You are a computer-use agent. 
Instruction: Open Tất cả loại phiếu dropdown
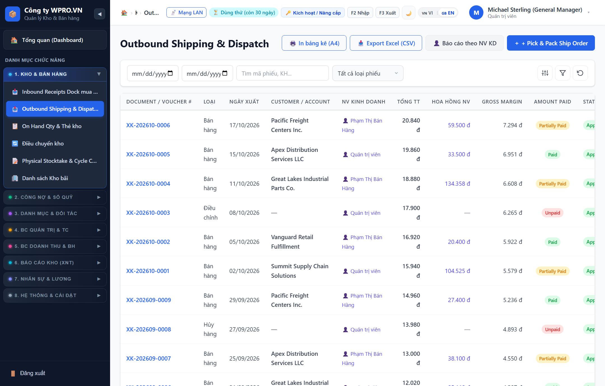[368, 73]
